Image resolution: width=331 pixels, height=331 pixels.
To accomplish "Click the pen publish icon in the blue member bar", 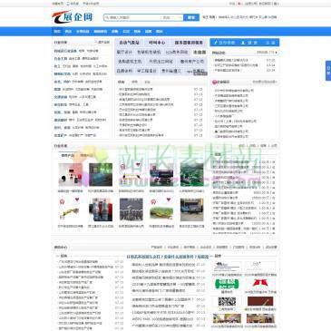I will coord(216,43).
